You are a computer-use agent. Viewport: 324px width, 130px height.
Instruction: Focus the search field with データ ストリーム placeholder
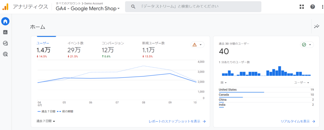193,7
